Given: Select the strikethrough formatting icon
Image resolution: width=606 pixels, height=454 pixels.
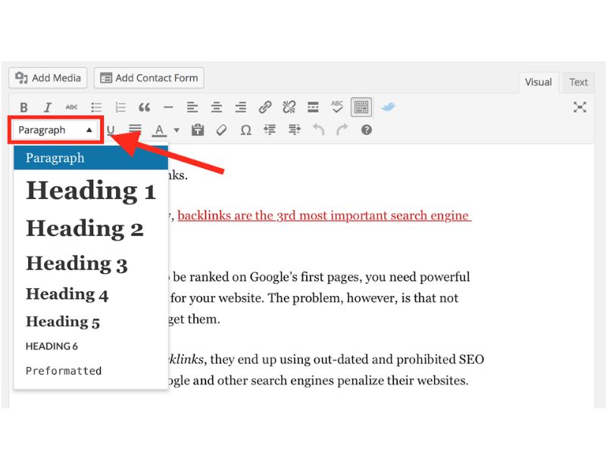Looking at the screenshot, I should (72, 107).
